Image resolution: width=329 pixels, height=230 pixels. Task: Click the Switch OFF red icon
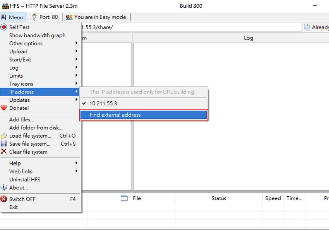point(4,199)
